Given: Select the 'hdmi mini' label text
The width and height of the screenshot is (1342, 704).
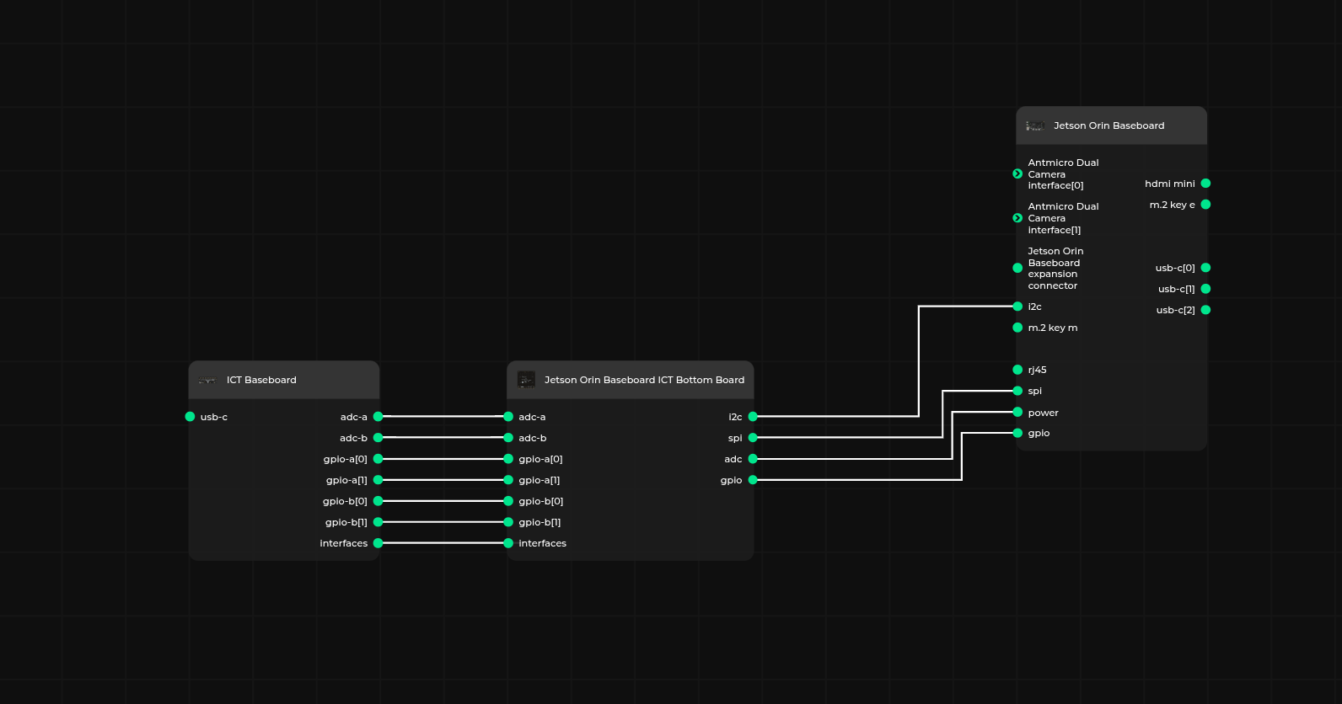Looking at the screenshot, I should click(x=1169, y=184).
